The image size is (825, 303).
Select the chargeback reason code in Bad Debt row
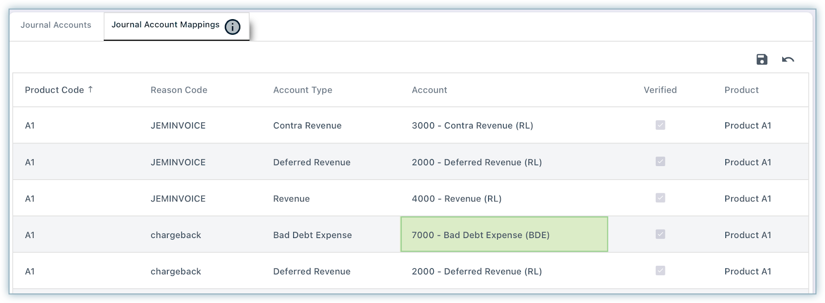tap(176, 235)
